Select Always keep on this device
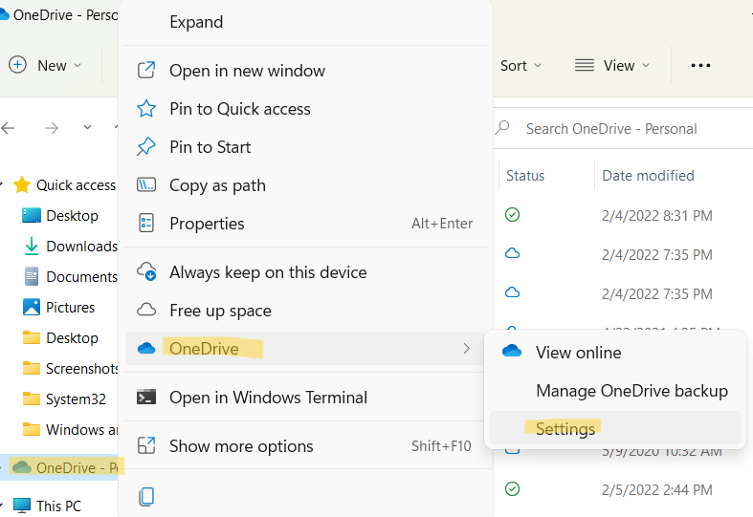 (305, 272)
